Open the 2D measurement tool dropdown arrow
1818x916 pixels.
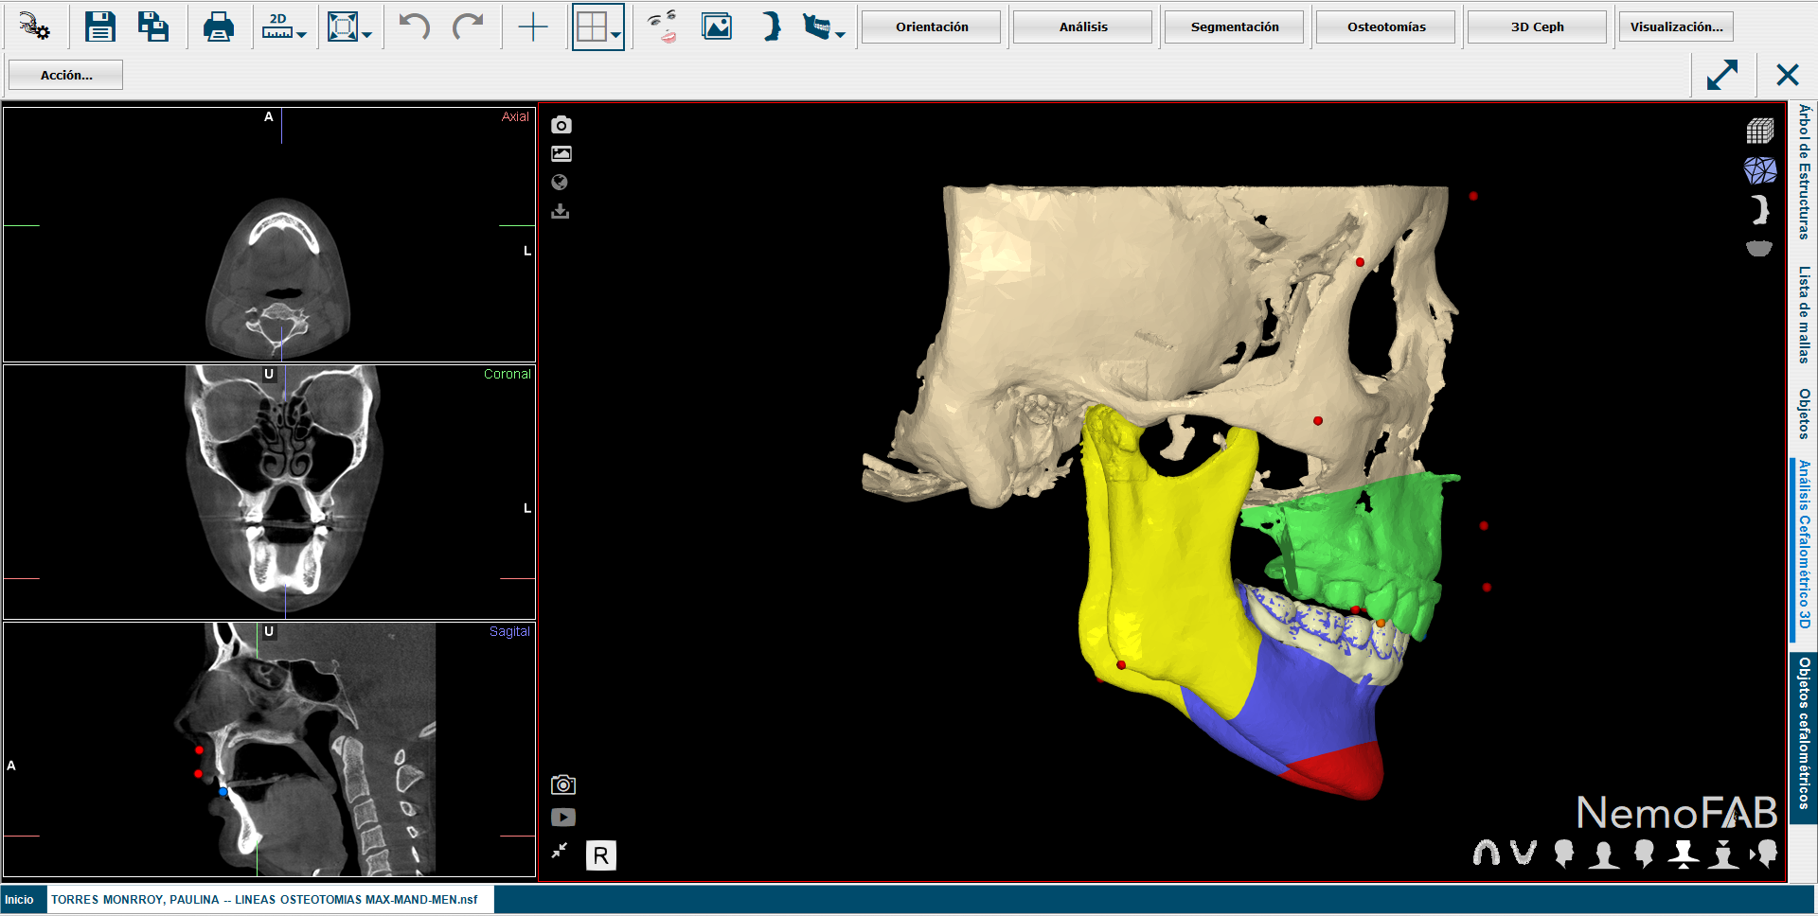(x=302, y=35)
